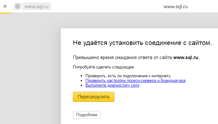This screenshot has height=124, width=218.
Task: Open proxy and firewall settings link
Action: (x=135, y=80)
